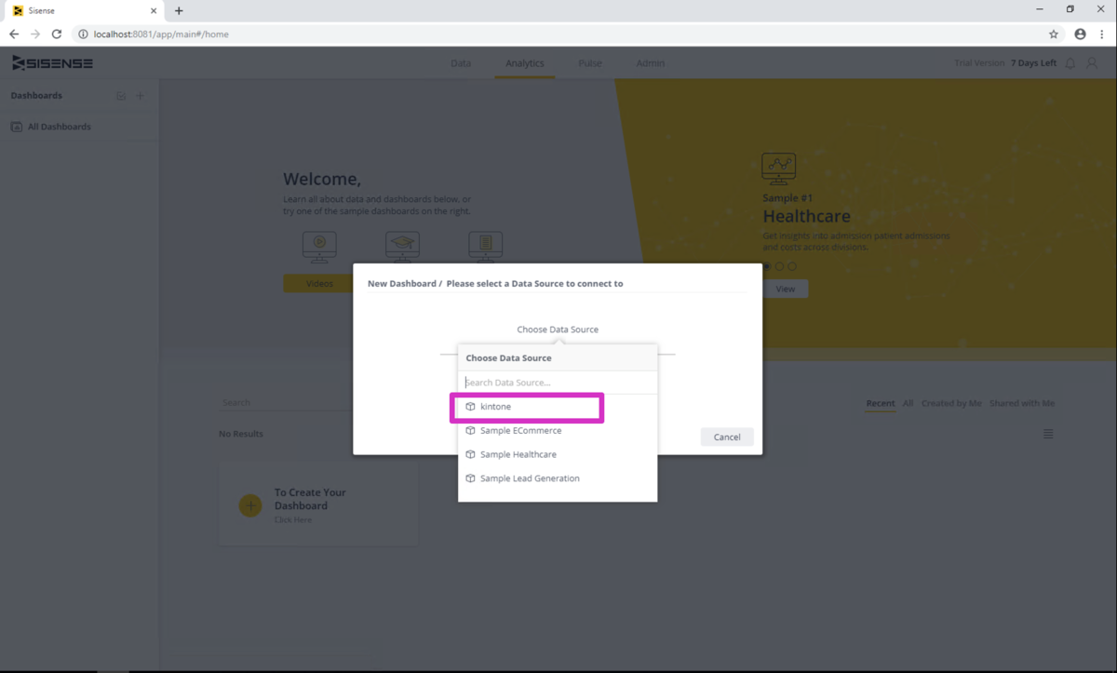Screen dimensions: 1117x673
Task: Open the Chrome menu three dots
Action: 1102,34
